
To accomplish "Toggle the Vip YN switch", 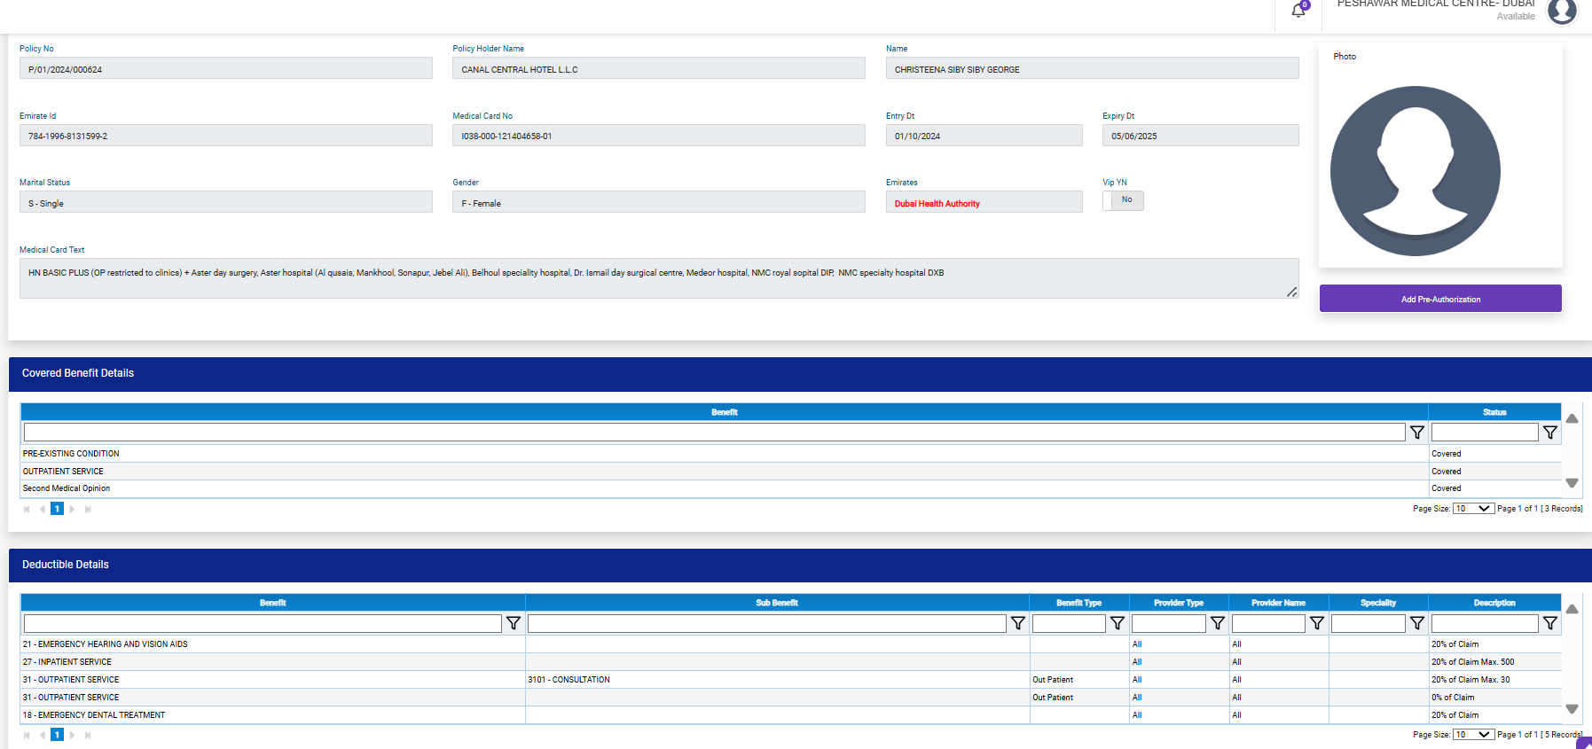I will tap(1122, 200).
